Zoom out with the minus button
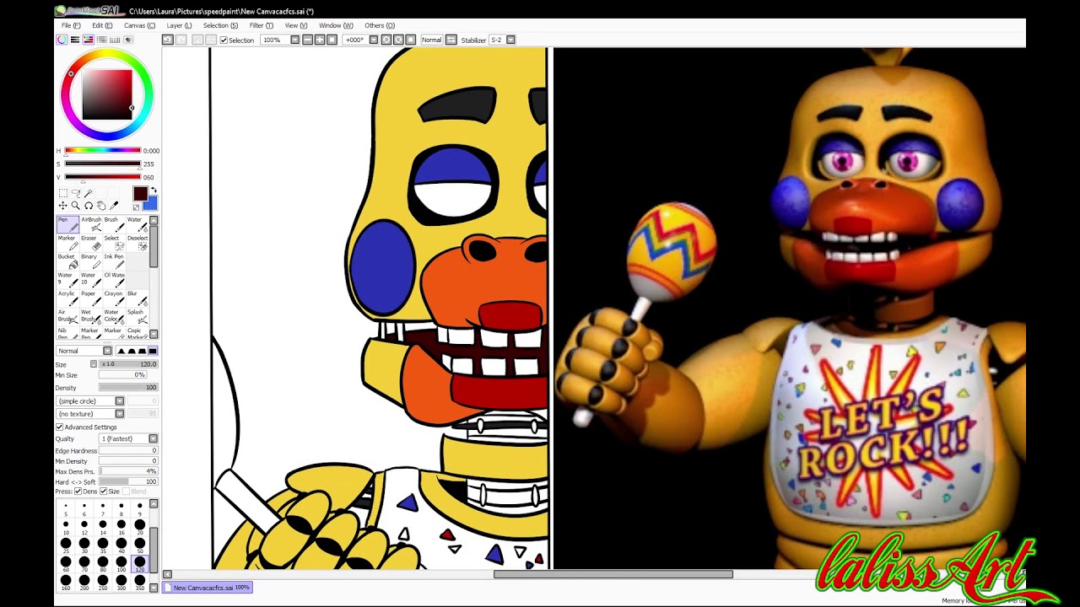 [307, 40]
